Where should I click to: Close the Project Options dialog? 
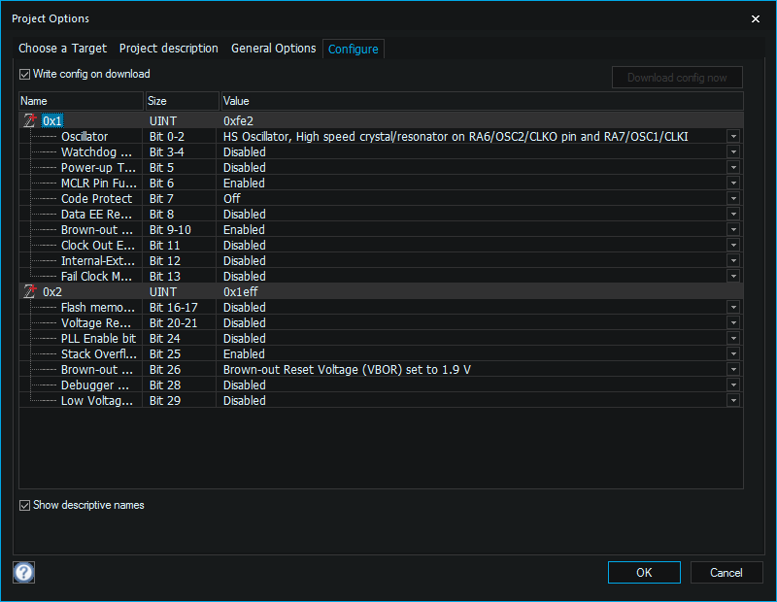(x=756, y=18)
